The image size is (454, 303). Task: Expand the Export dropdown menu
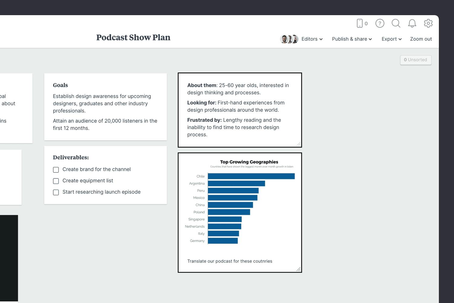[391, 39]
